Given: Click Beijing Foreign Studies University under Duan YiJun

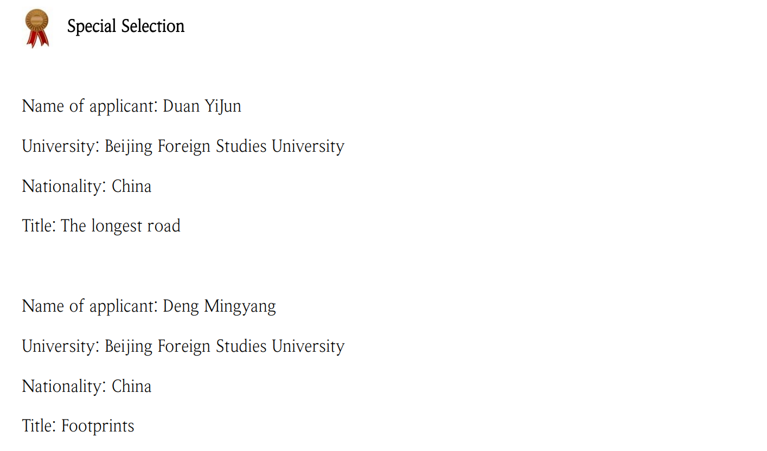Looking at the screenshot, I should (225, 146).
